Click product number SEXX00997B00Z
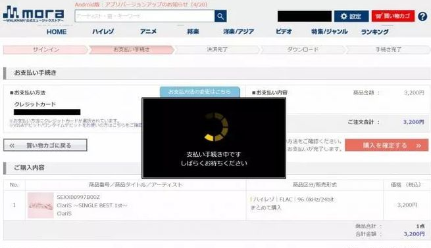This screenshot has height=248, width=431. tap(78, 197)
